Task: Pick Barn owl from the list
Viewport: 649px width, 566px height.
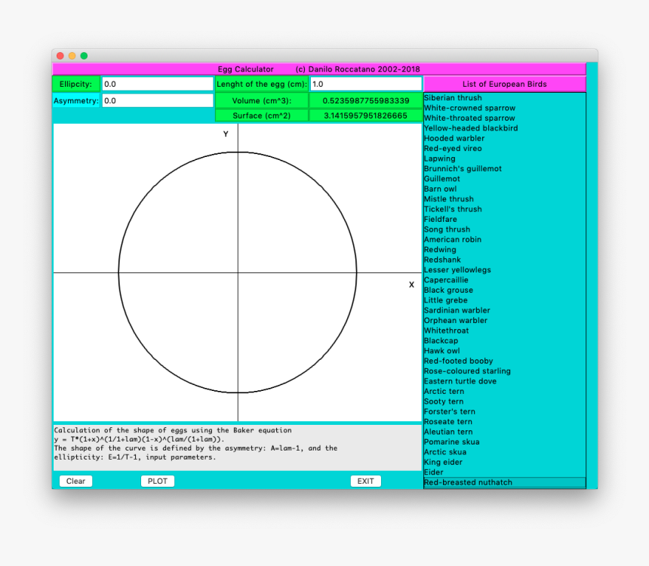Action: pyautogui.click(x=505, y=189)
